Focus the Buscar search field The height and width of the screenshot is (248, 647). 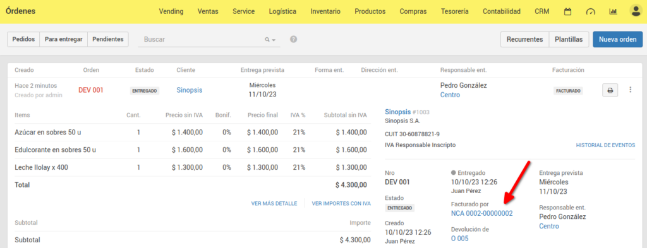(x=202, y=40)
